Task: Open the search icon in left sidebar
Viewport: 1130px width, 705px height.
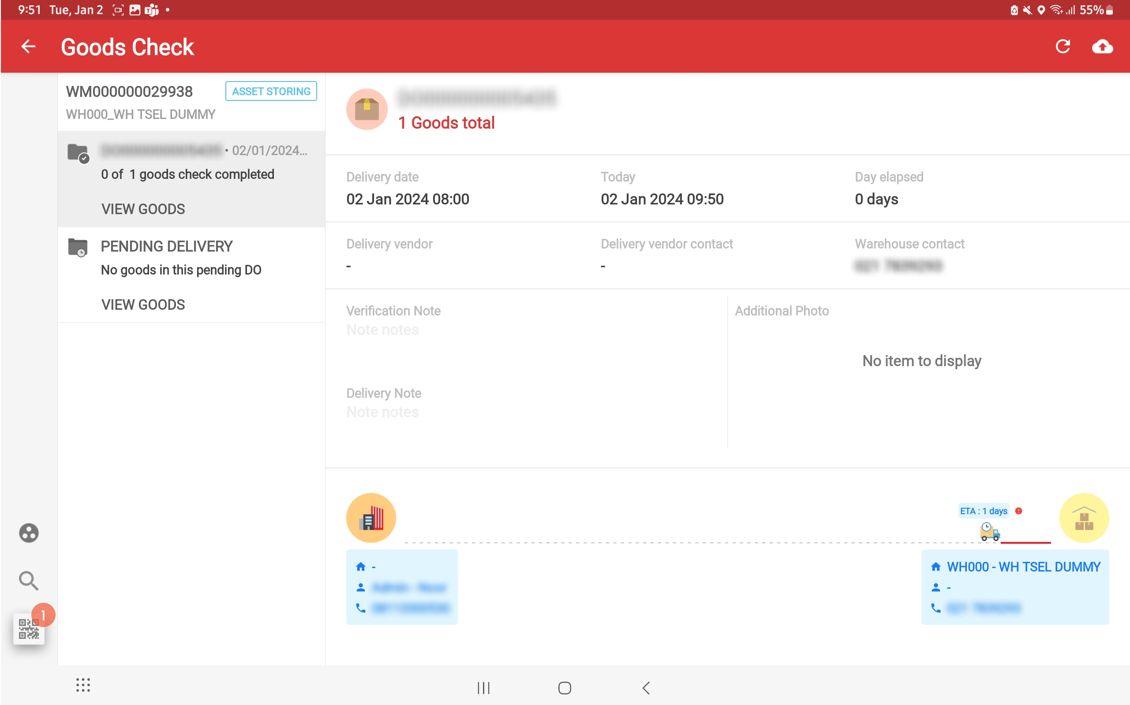Action: (29, 580)
